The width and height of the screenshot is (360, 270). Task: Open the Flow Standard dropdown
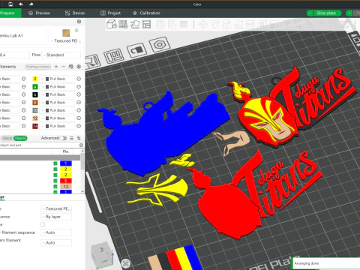[61, 55]
